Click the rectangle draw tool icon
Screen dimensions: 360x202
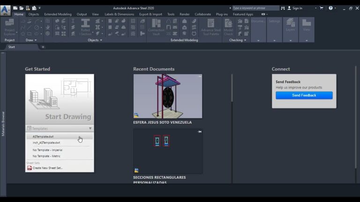(29, 34)
